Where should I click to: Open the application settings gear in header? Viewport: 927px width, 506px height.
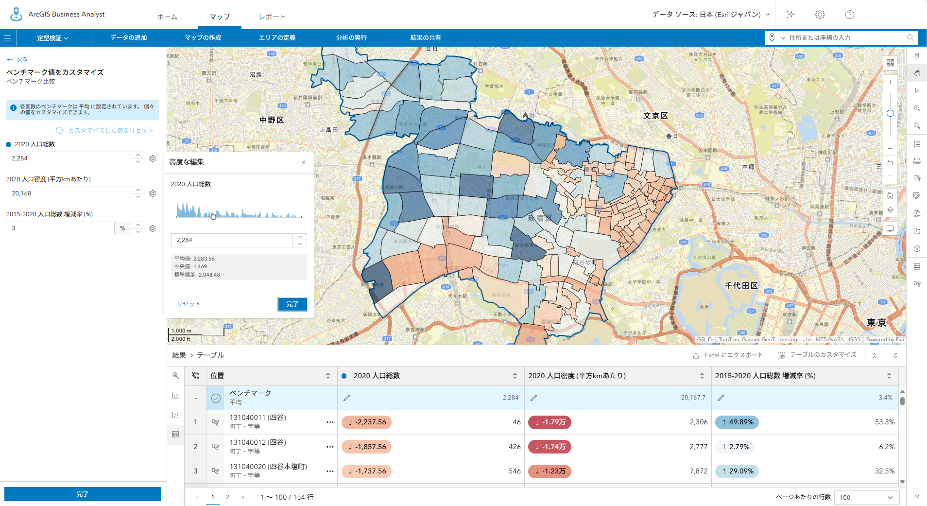820,15
